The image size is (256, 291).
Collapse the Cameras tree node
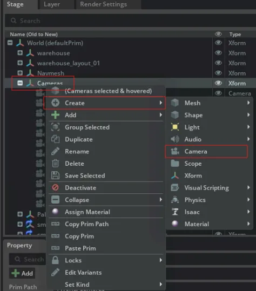pos(20,83)
